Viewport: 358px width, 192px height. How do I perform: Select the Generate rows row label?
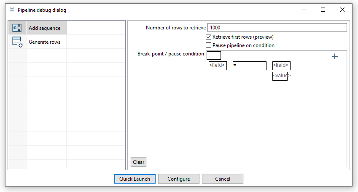[44, 42]
